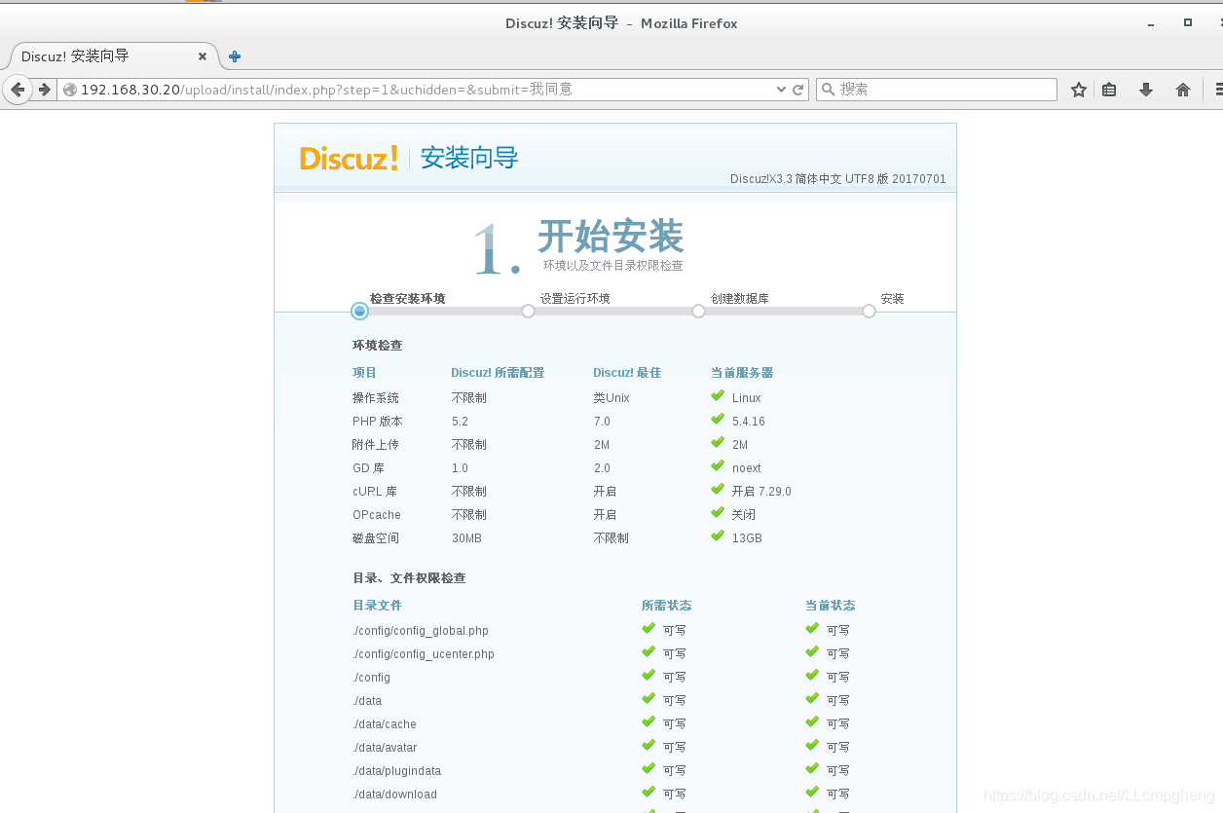Select the OPcache row label
1223x813 pixels.
377,515
